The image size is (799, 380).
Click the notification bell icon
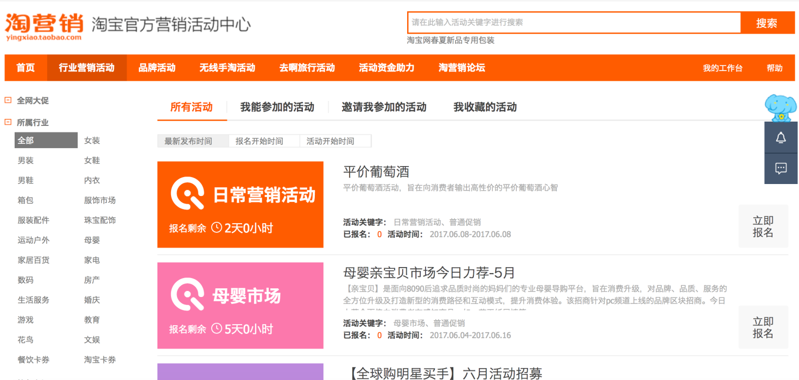pyautogui.click(x=781, y=138)
